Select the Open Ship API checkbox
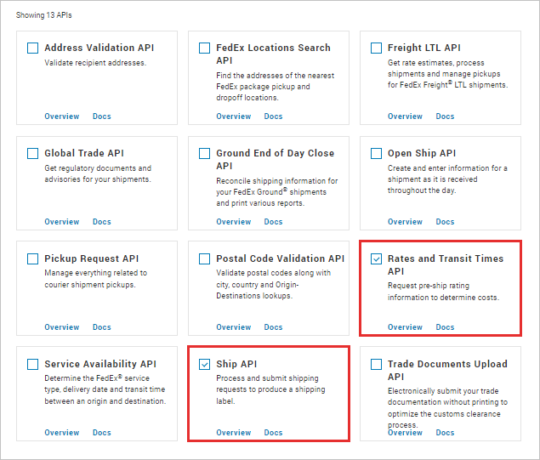 point(377,154)
